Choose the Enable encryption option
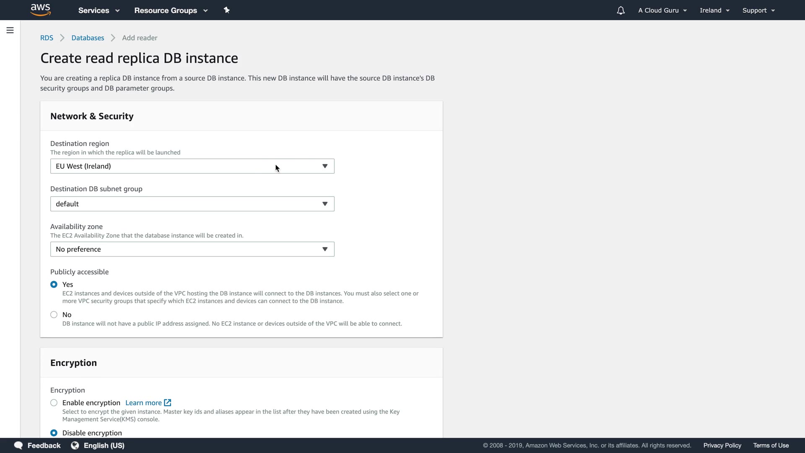The height and width of the screenshot is (453, 805). point(54,403)
